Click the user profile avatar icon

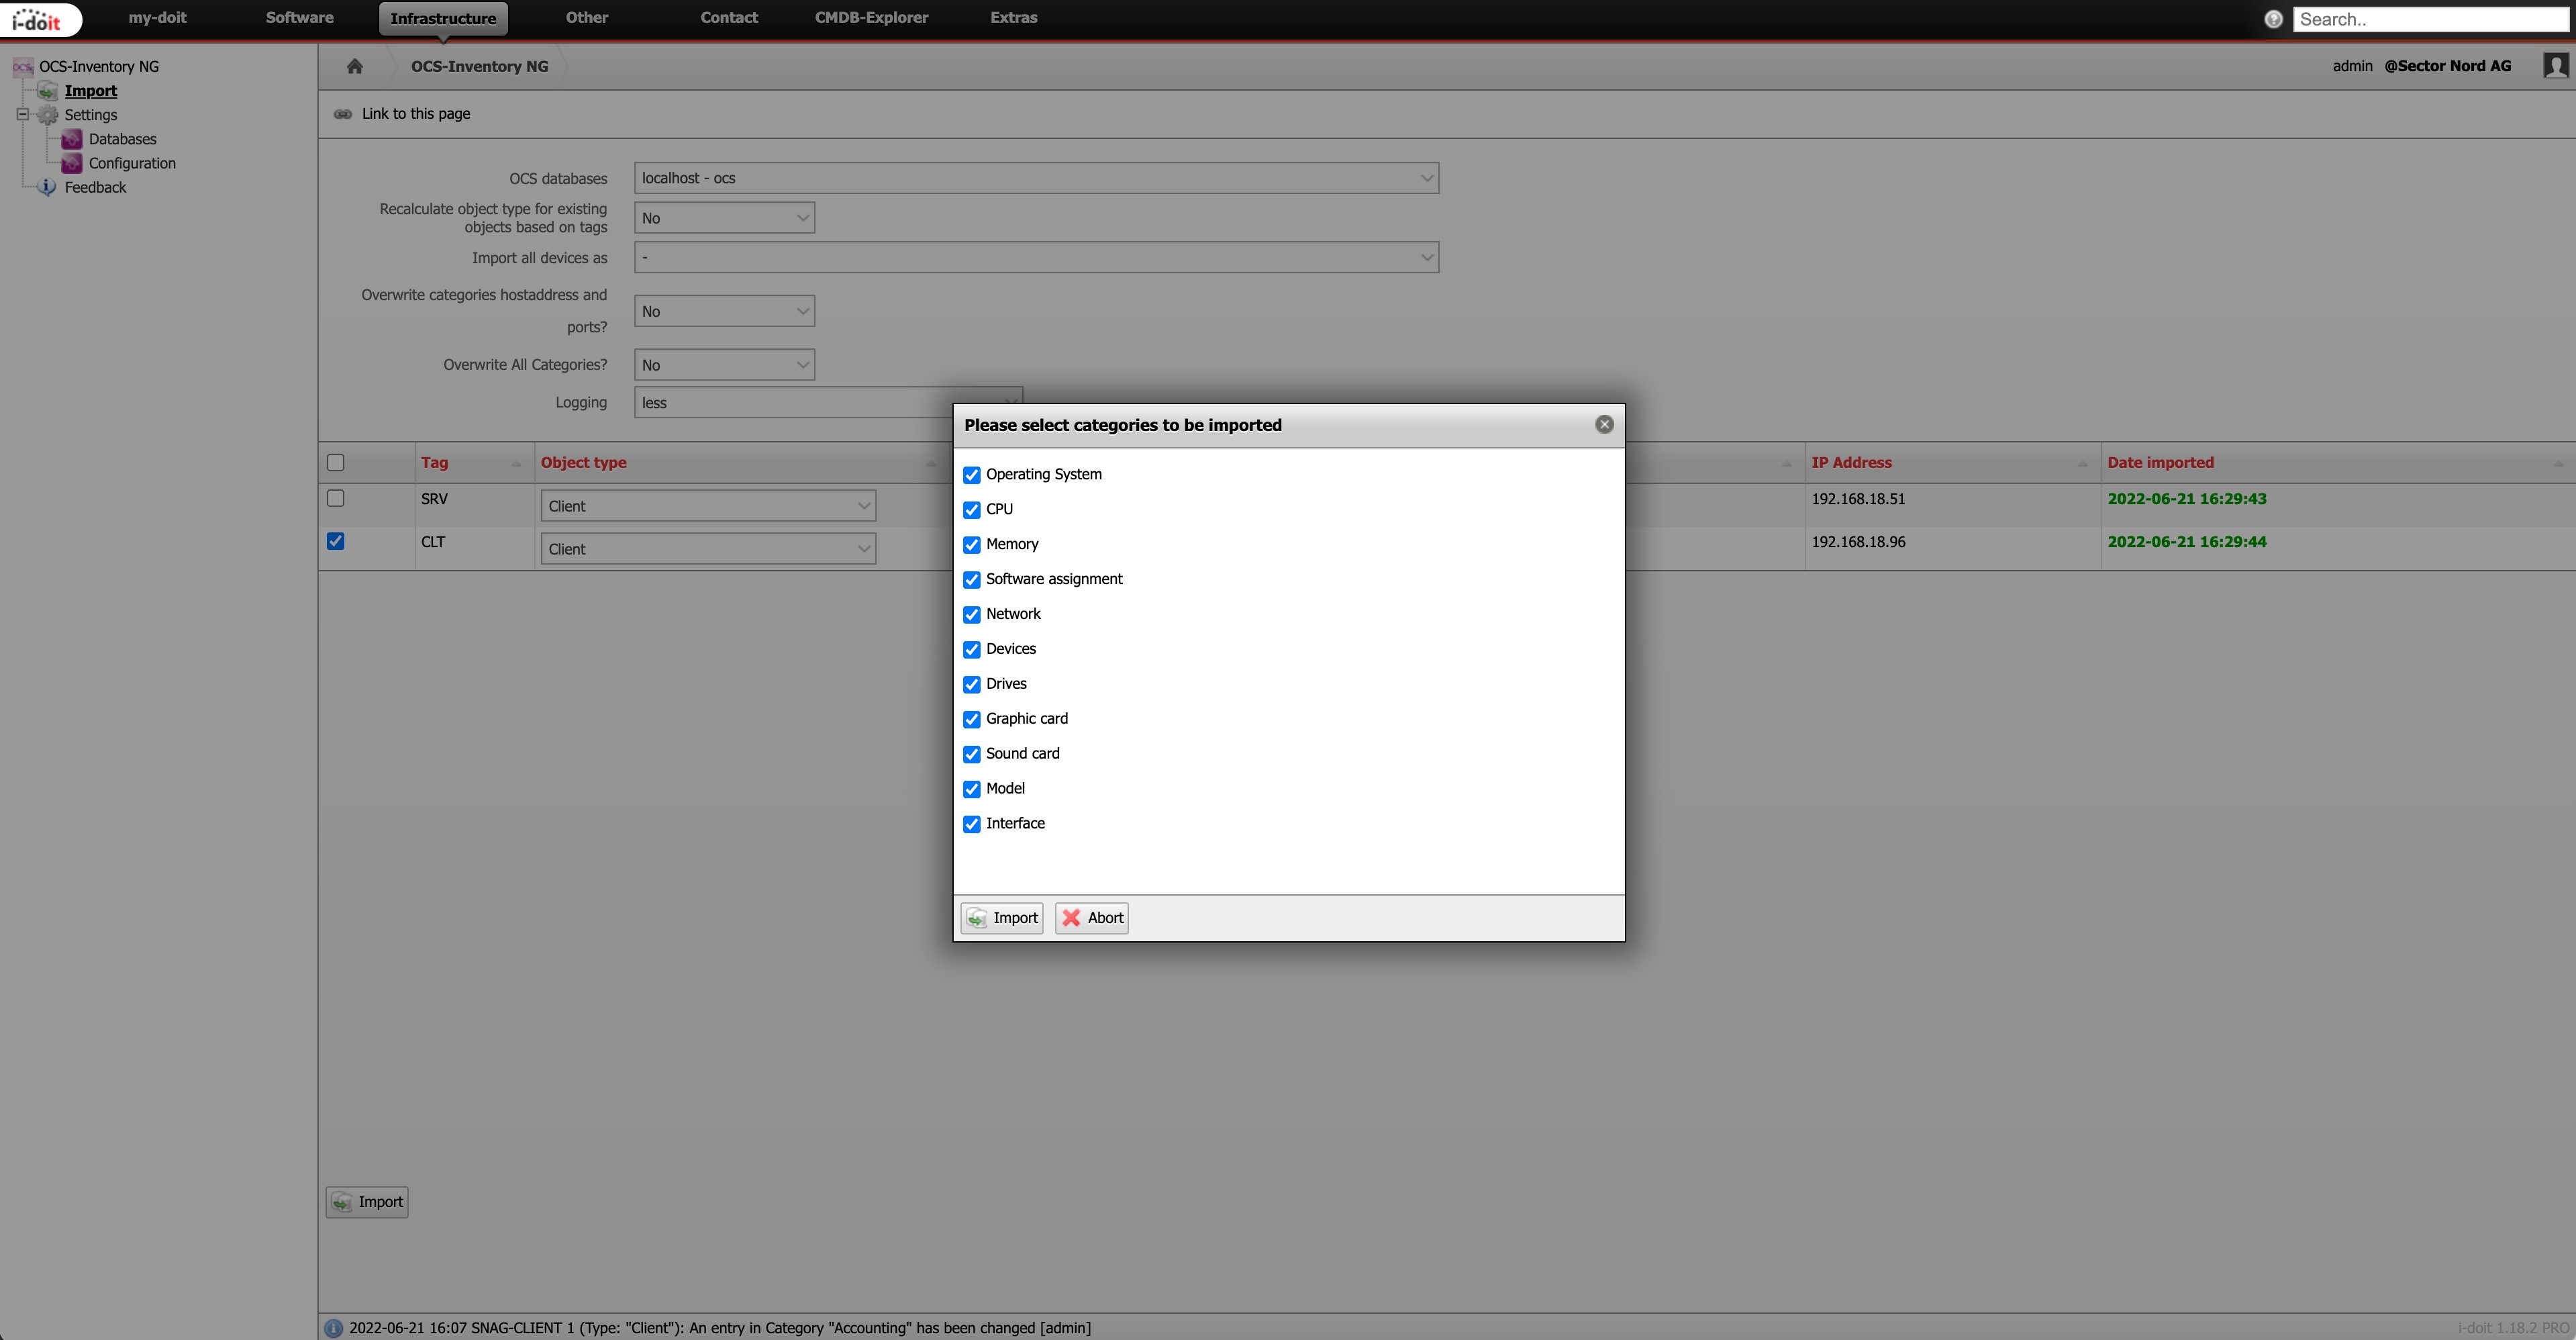[2555, 66]
